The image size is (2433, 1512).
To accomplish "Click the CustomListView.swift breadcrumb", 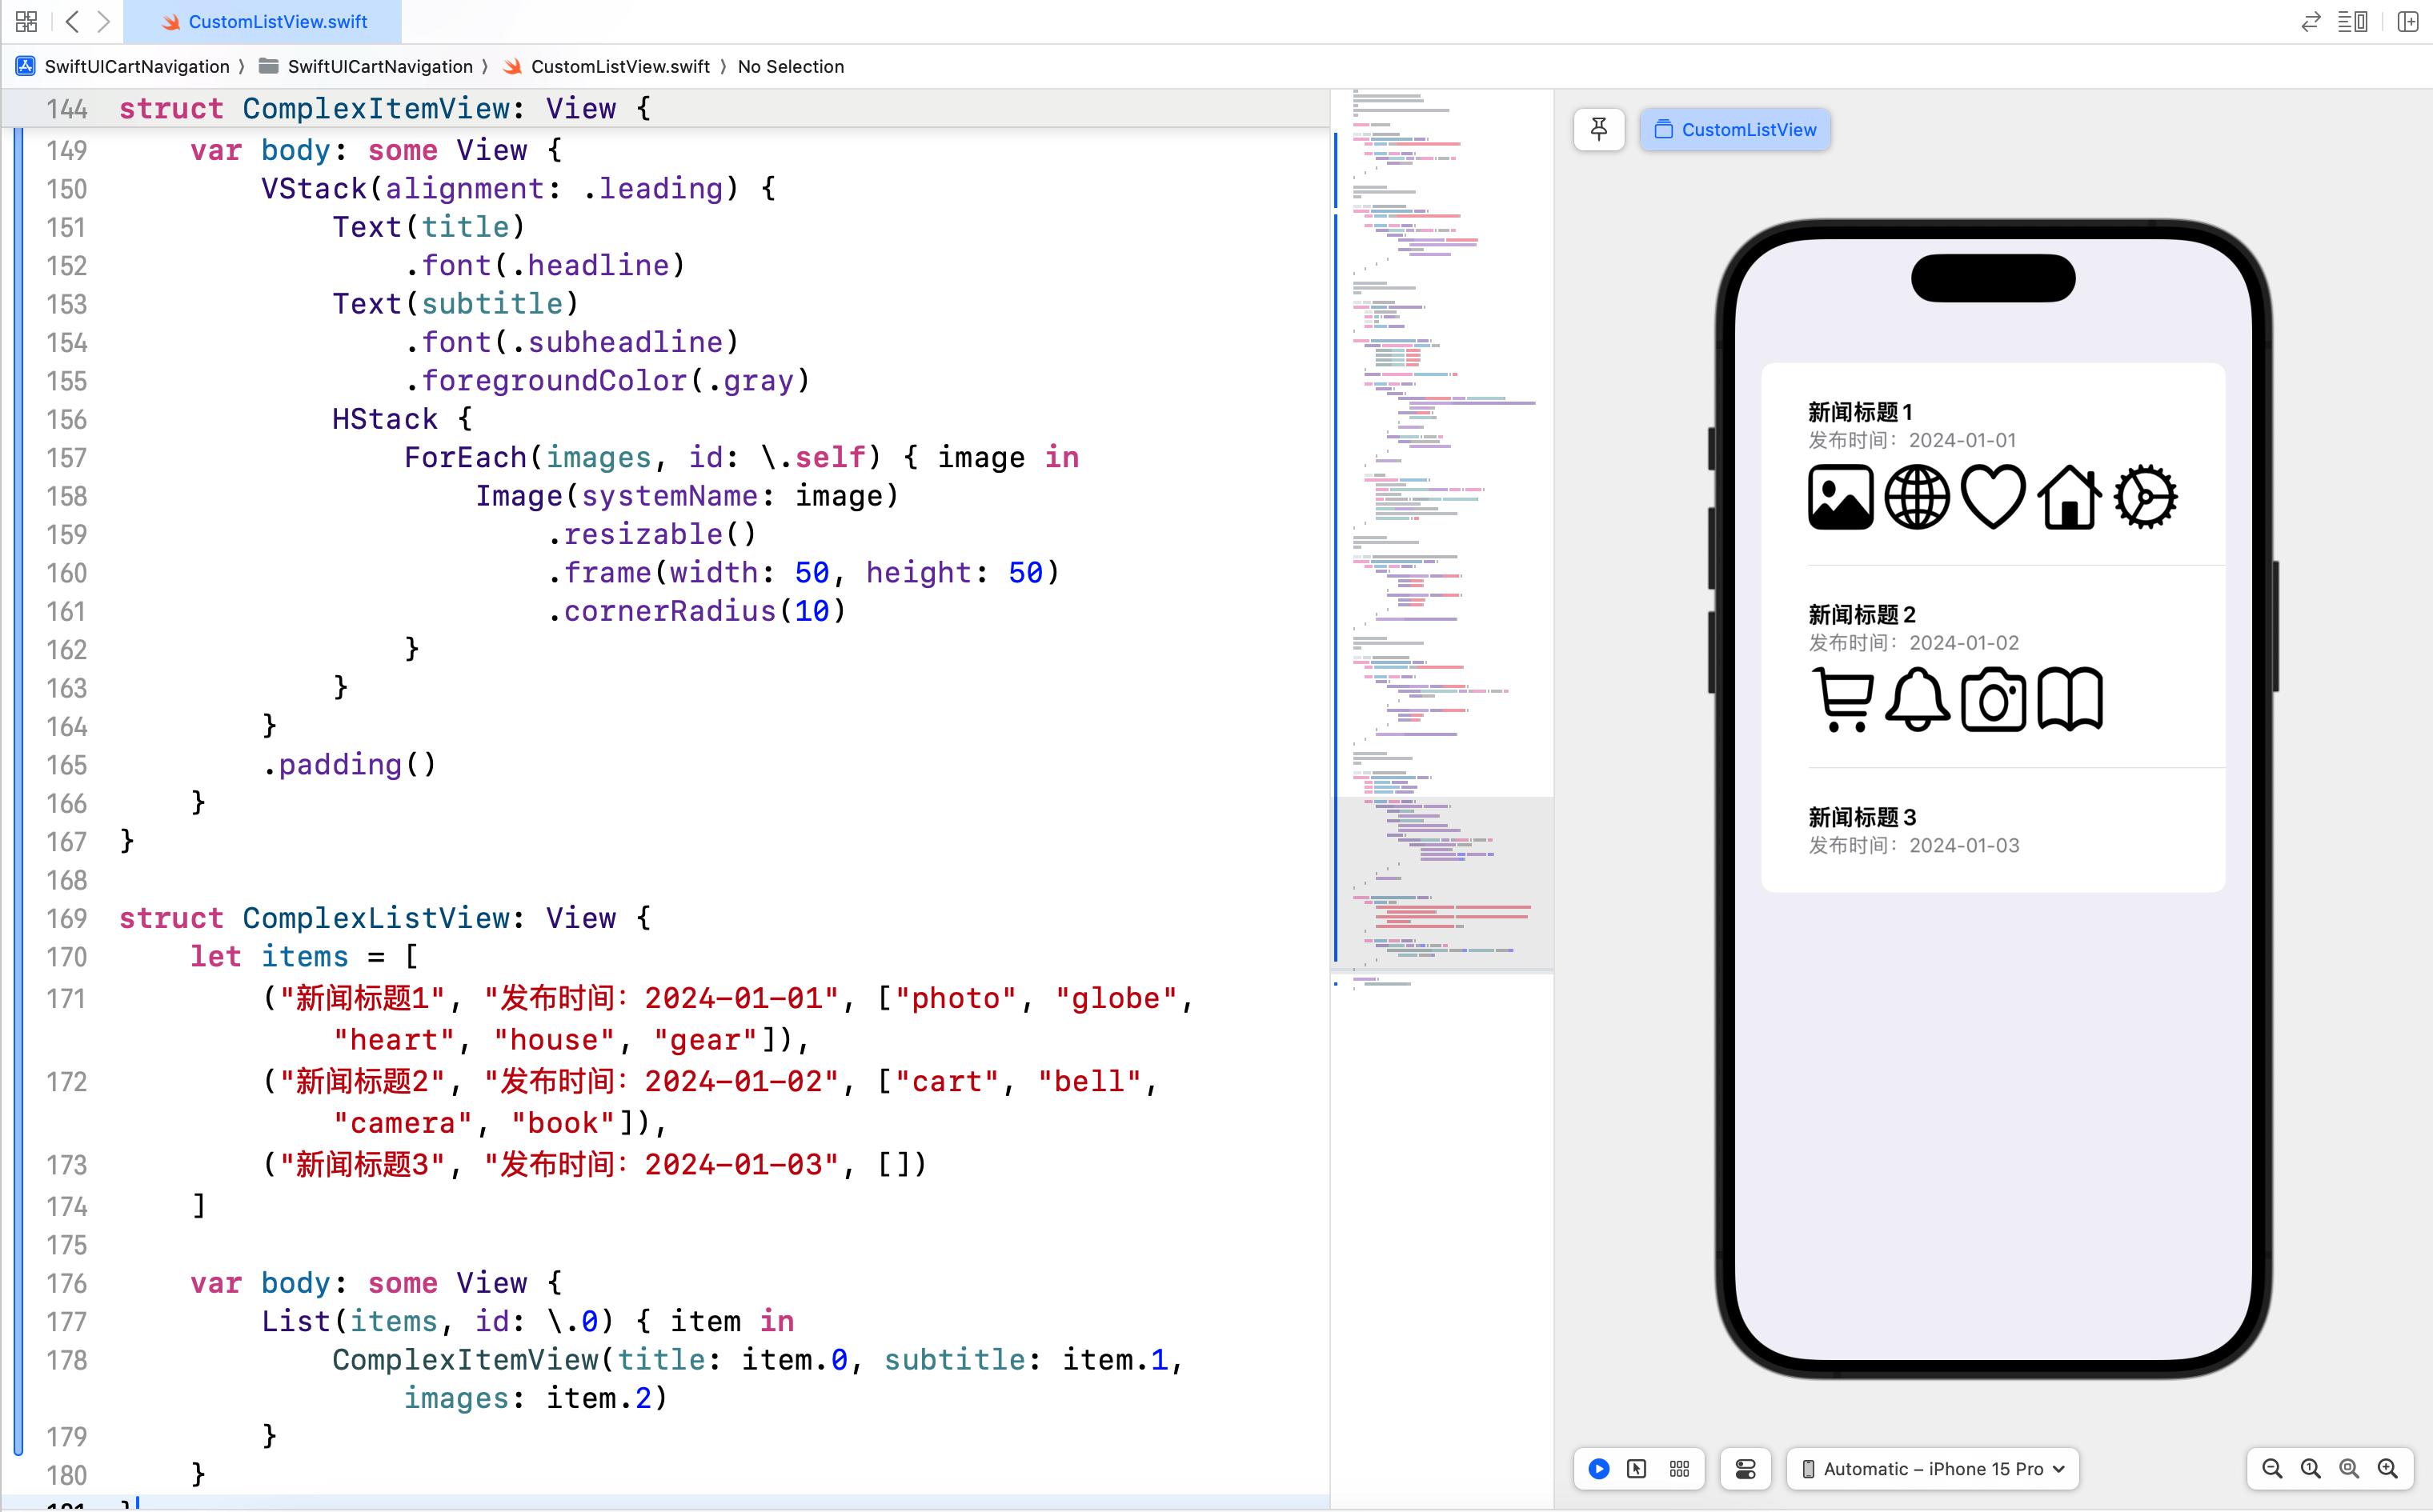I will (x=607, y=66).
